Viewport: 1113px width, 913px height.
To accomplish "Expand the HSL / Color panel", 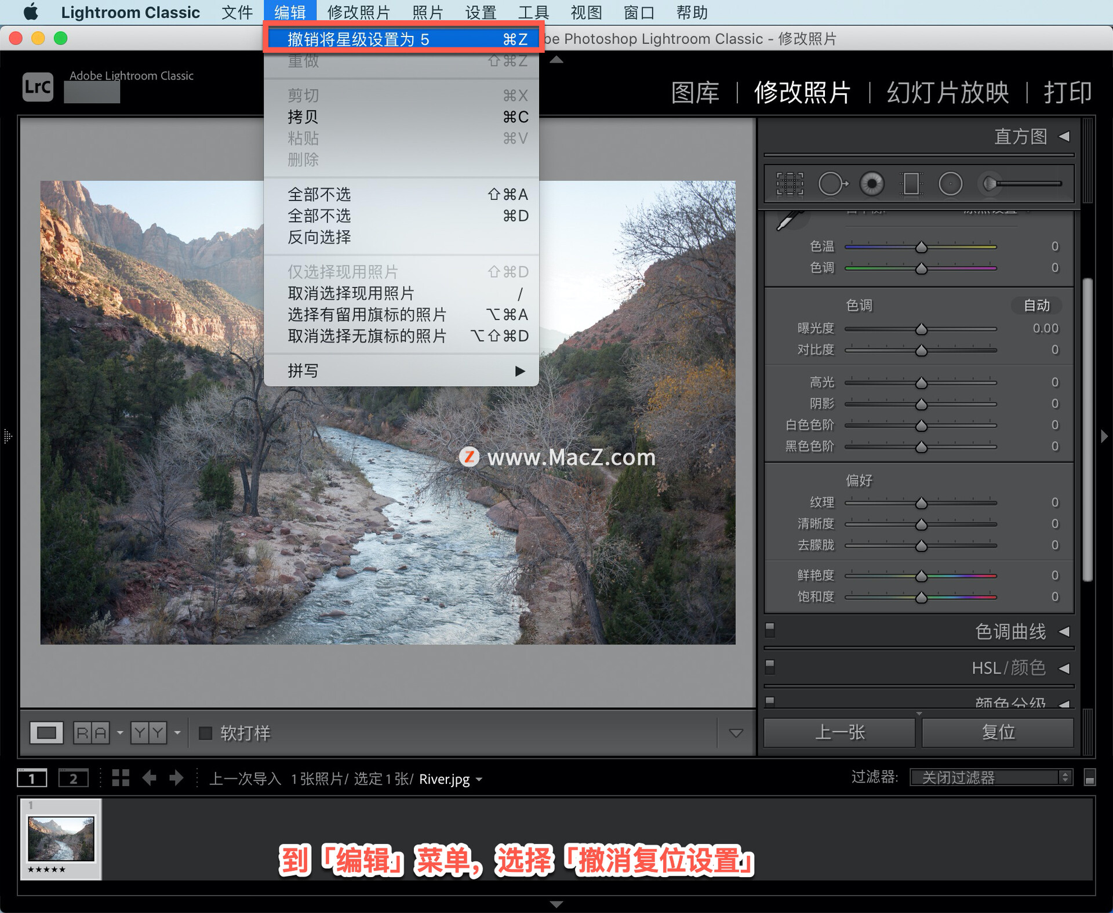I will tap(1064, 668).
